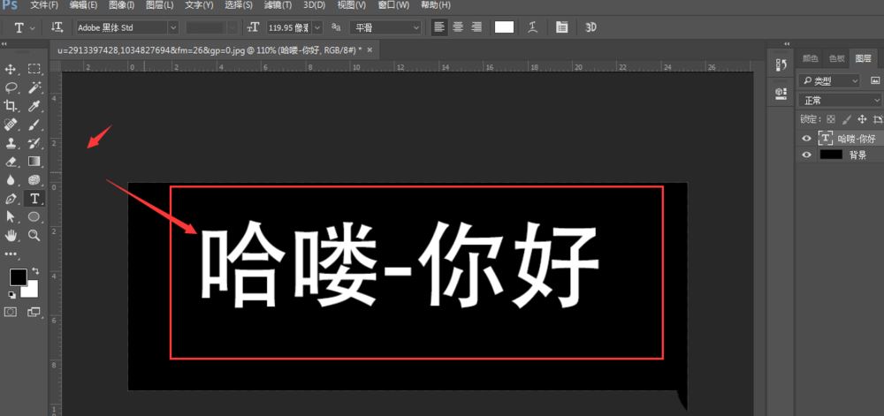
Task: Select the Lasso tool
Action: [11, 87]
